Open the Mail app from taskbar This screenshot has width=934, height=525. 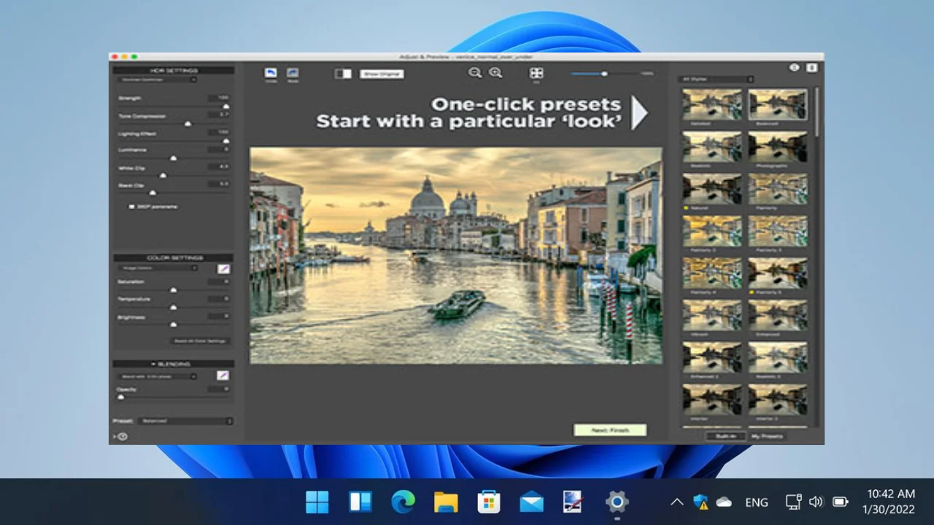(x=531, y=502)
